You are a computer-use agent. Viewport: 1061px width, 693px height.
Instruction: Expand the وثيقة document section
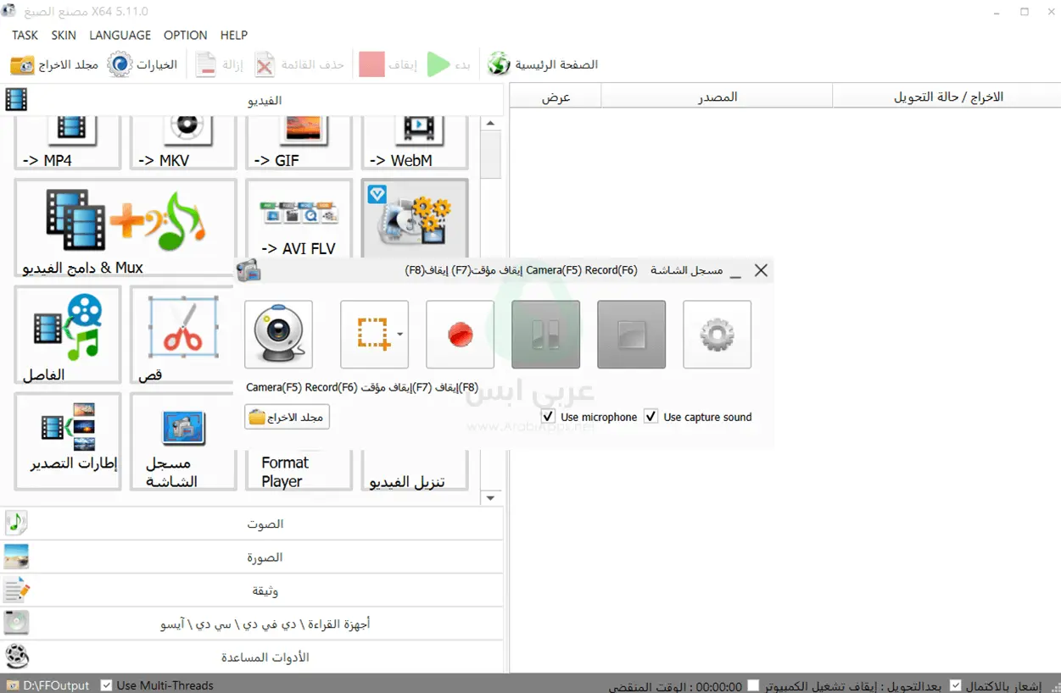coord(265,590)
